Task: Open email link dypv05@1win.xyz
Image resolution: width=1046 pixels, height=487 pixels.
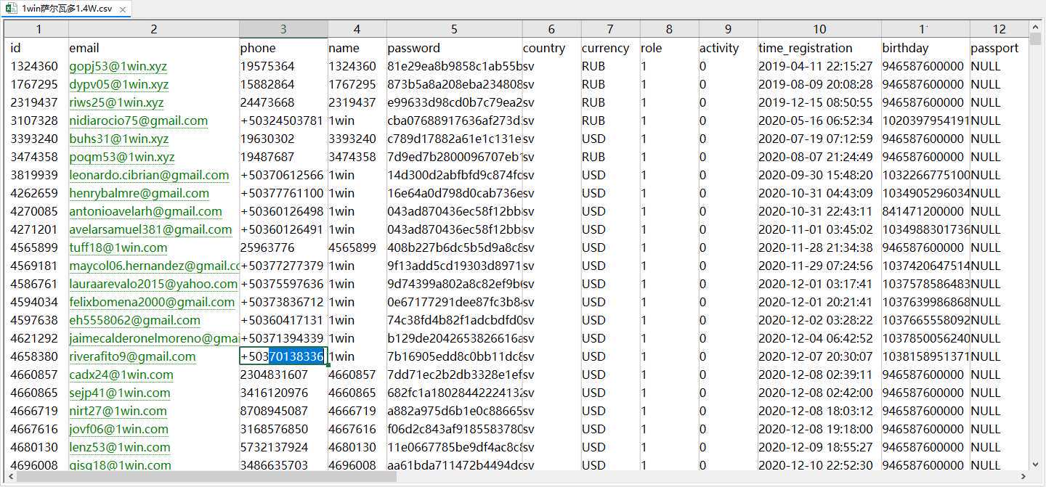Action: 119,84
